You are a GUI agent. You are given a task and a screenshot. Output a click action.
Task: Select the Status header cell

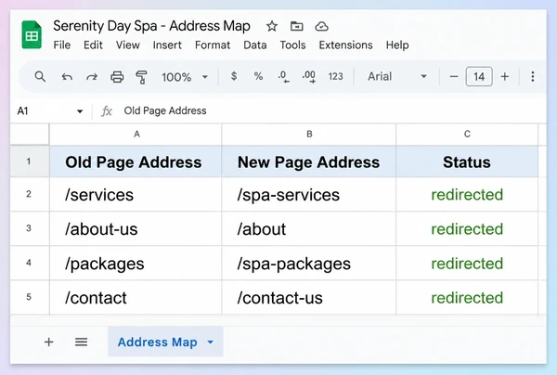point(467,162)
